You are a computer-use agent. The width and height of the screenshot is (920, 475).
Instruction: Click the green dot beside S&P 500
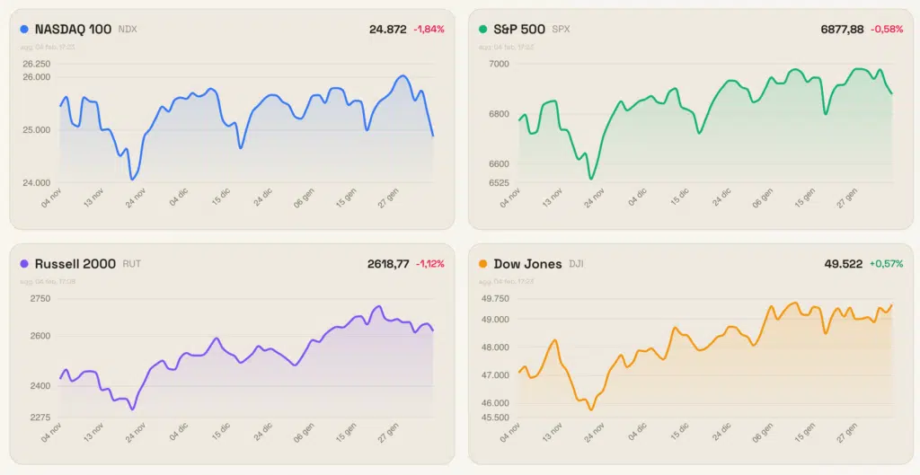pos(483,29)
